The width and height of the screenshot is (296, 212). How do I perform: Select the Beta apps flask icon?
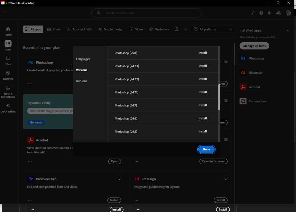[x=177, y=29]
